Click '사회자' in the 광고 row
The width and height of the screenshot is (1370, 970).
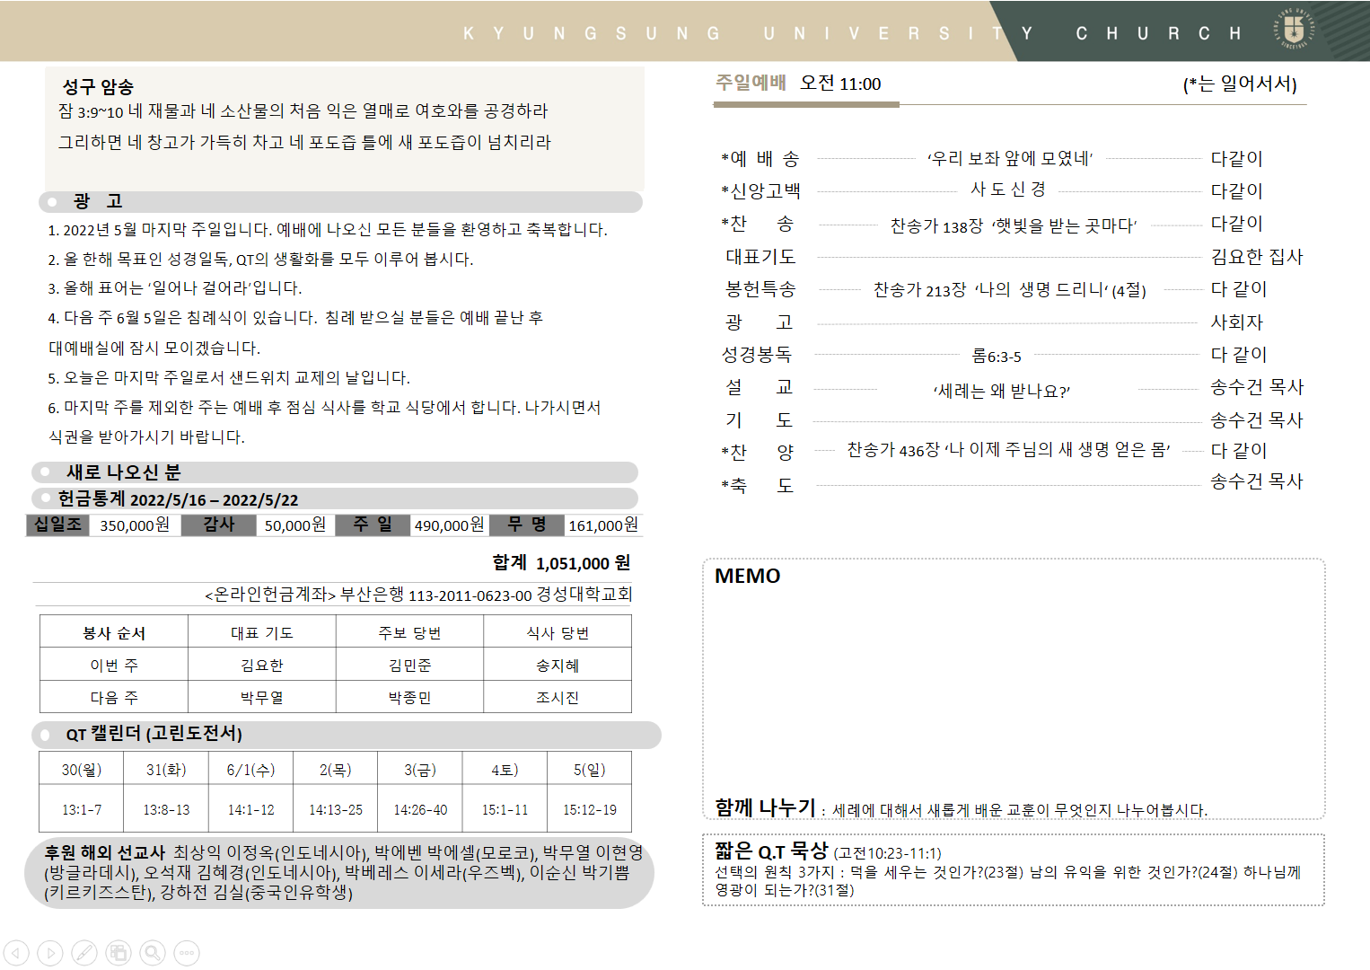[1236, 322]
